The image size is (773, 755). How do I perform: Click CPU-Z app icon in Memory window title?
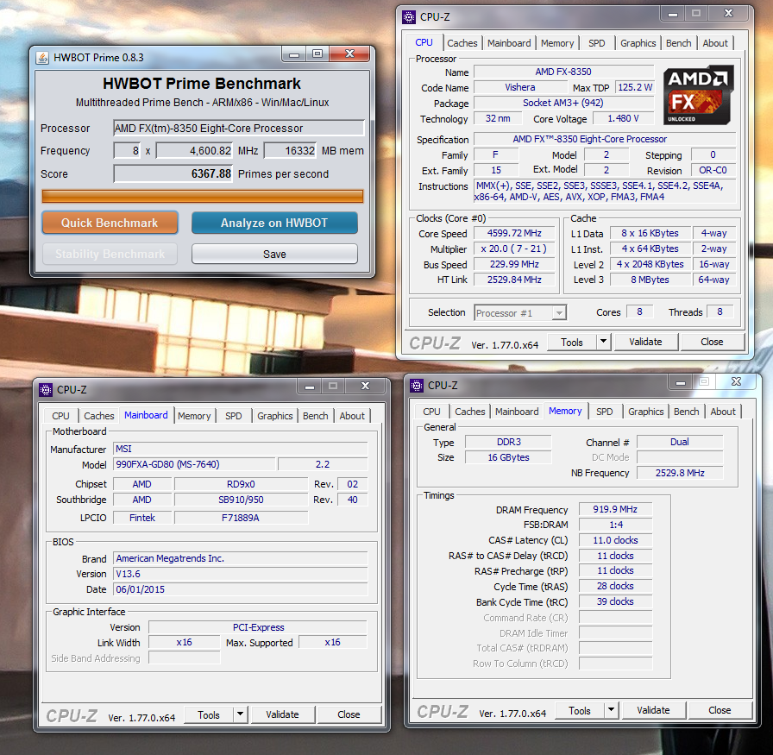(x=417, y=386)
